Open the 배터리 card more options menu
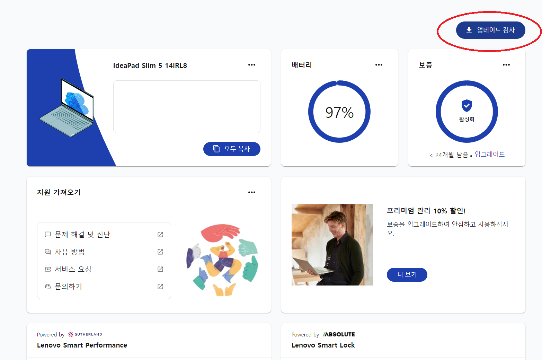 pyautogui.click(x=379, y=65)
